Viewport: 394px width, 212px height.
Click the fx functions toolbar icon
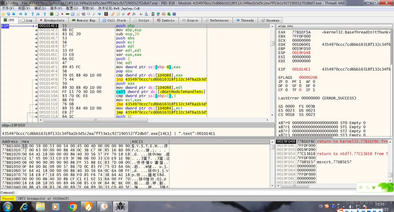pos(134,14)
